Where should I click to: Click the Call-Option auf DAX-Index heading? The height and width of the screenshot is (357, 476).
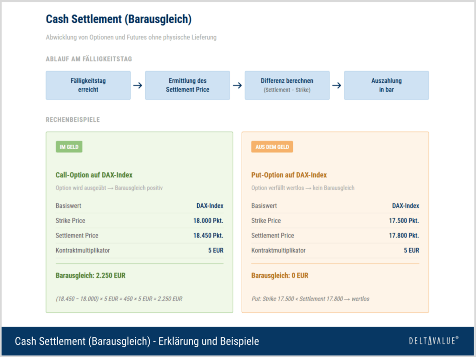[x=94, y=175]
